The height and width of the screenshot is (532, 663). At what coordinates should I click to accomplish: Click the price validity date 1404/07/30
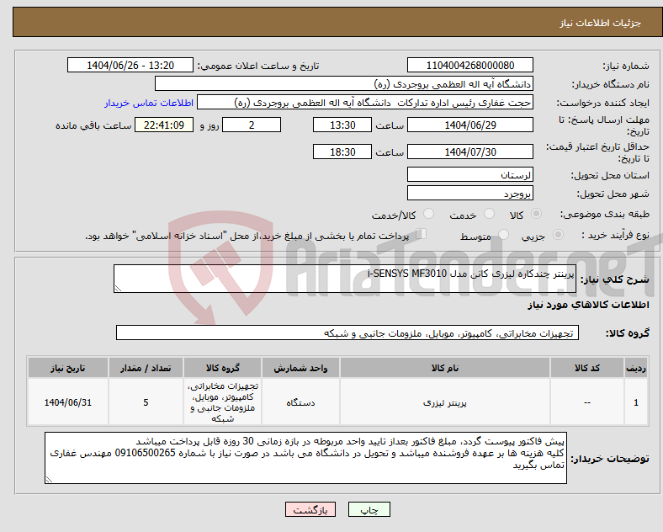[x=470, y=152]
